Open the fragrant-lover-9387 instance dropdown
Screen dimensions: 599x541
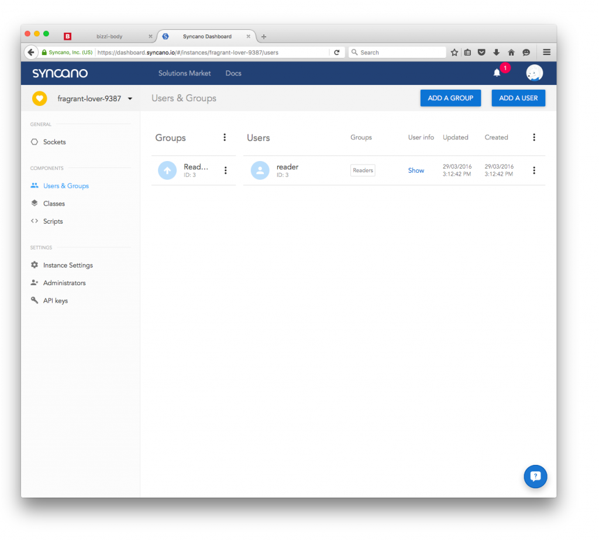pos(95,98)
